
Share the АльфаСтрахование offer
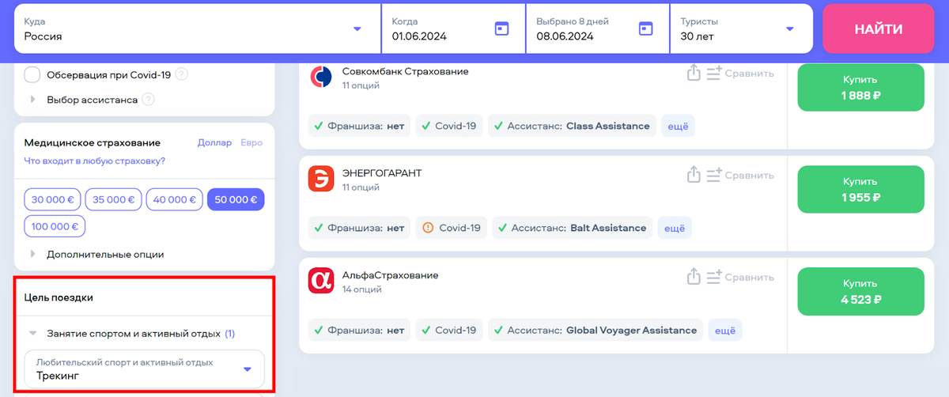[694, 277]
